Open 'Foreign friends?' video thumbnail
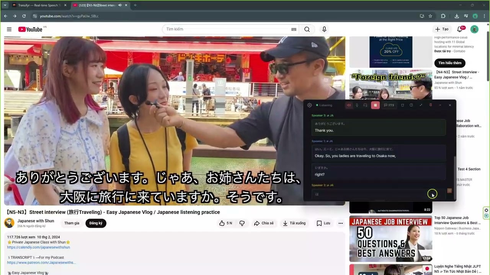Screen dimensions: 490x275 [x=391, y=85]
